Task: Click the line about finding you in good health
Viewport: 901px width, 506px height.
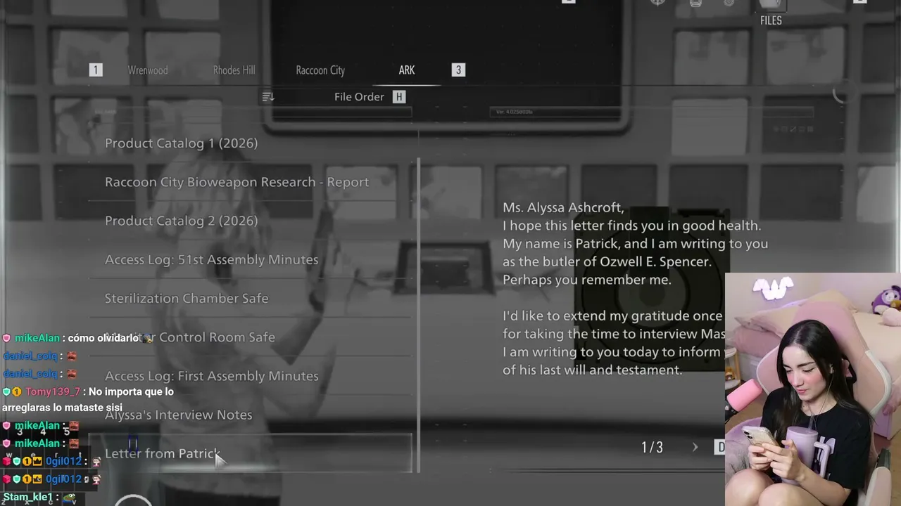Action: point(632,226)
